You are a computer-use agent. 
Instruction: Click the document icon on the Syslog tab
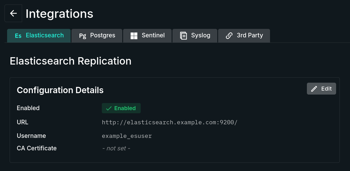(183, 35)
